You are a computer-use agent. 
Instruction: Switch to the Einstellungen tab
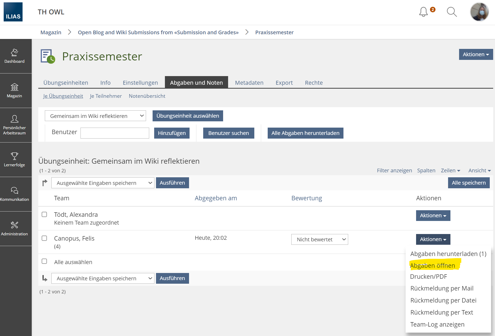click(140, 83)
